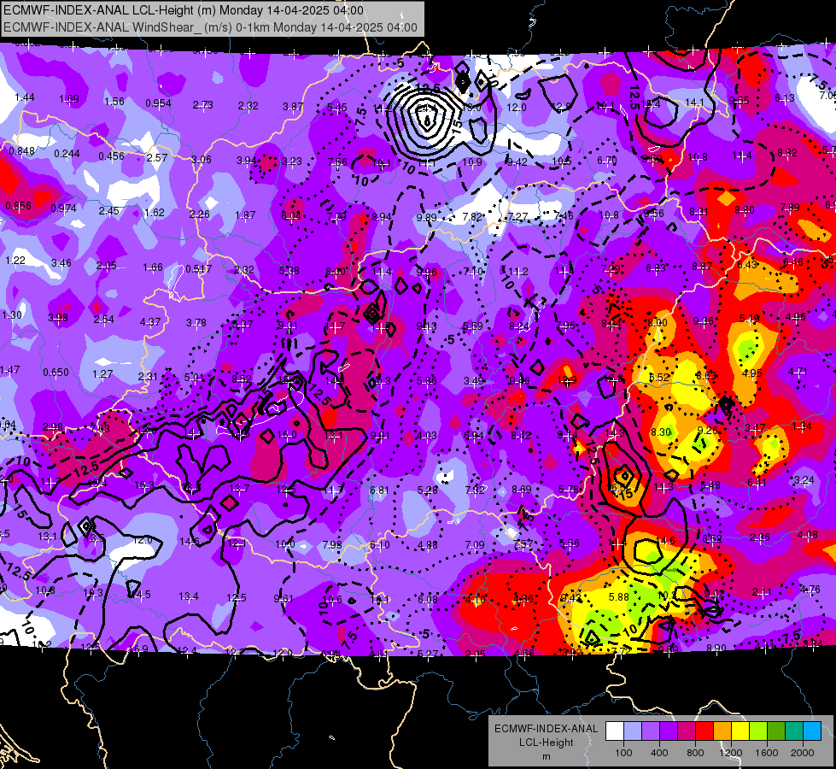Click the pale lavender legend swatch
Image resolution: width=836 pixels, height=769 pixels.
tap(633, 731)
